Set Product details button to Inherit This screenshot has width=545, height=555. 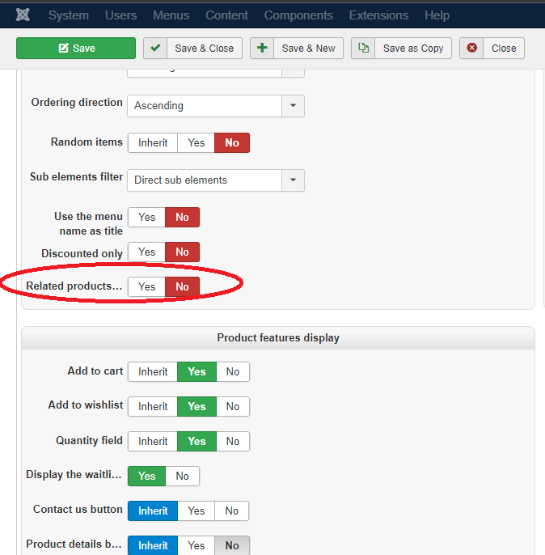click(153, 545)
